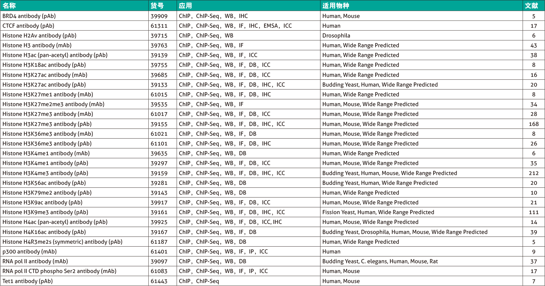Select Histone H4R3me2s (symmetric) antibody name
The image size is (545, 286).
(x=62, y=242)
